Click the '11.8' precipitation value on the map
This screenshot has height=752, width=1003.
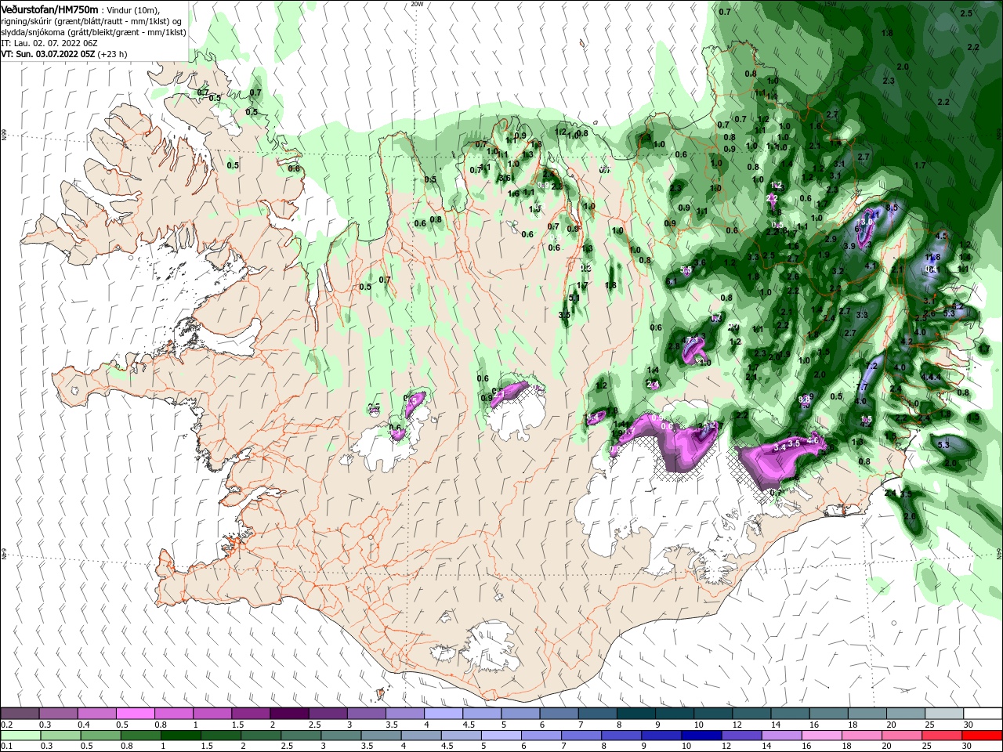[932, 257]
